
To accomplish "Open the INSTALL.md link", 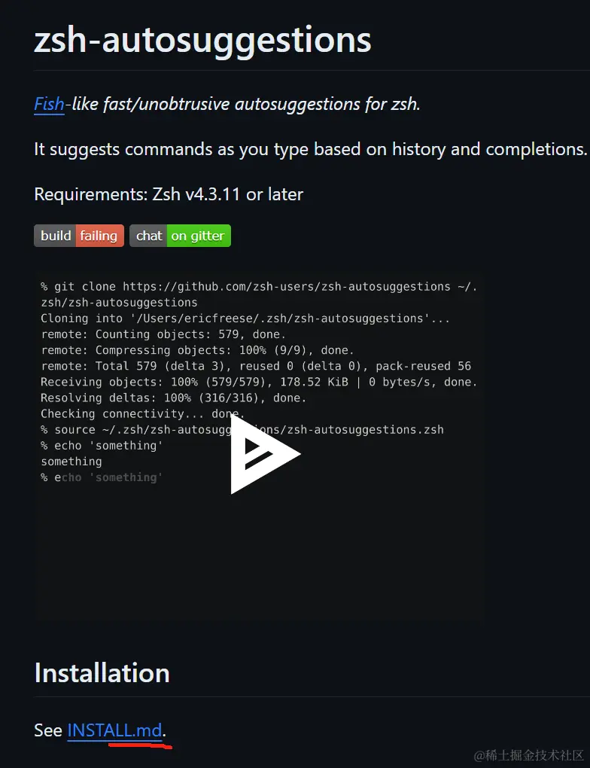I will coord(114,730).
